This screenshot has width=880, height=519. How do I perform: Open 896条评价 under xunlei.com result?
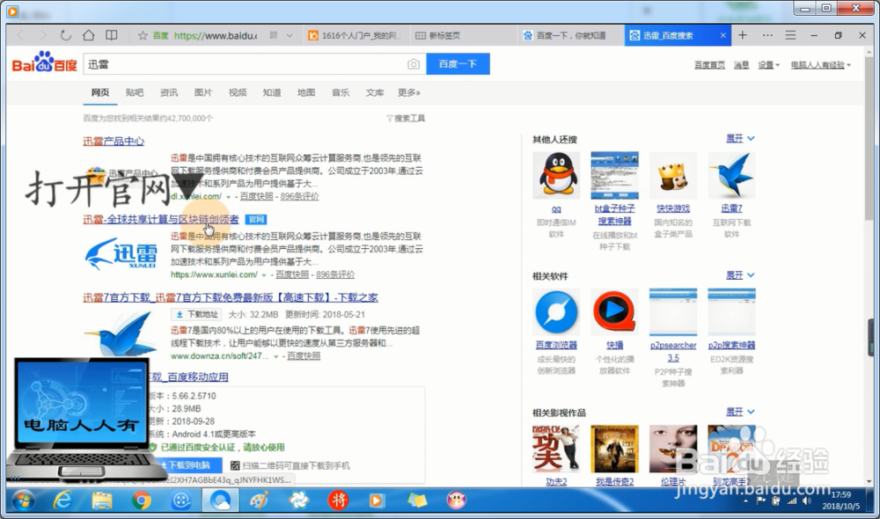(x=335, y=274)
